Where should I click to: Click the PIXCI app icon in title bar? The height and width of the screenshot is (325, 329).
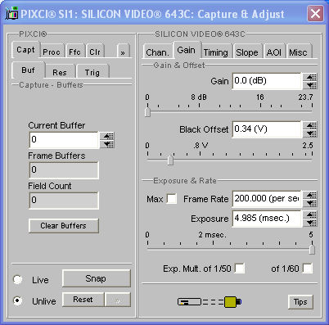[x=11, y=14]
